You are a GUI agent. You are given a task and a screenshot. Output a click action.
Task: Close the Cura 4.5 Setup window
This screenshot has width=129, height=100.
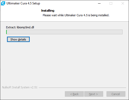pyautogui.click(x=123, y=3)
